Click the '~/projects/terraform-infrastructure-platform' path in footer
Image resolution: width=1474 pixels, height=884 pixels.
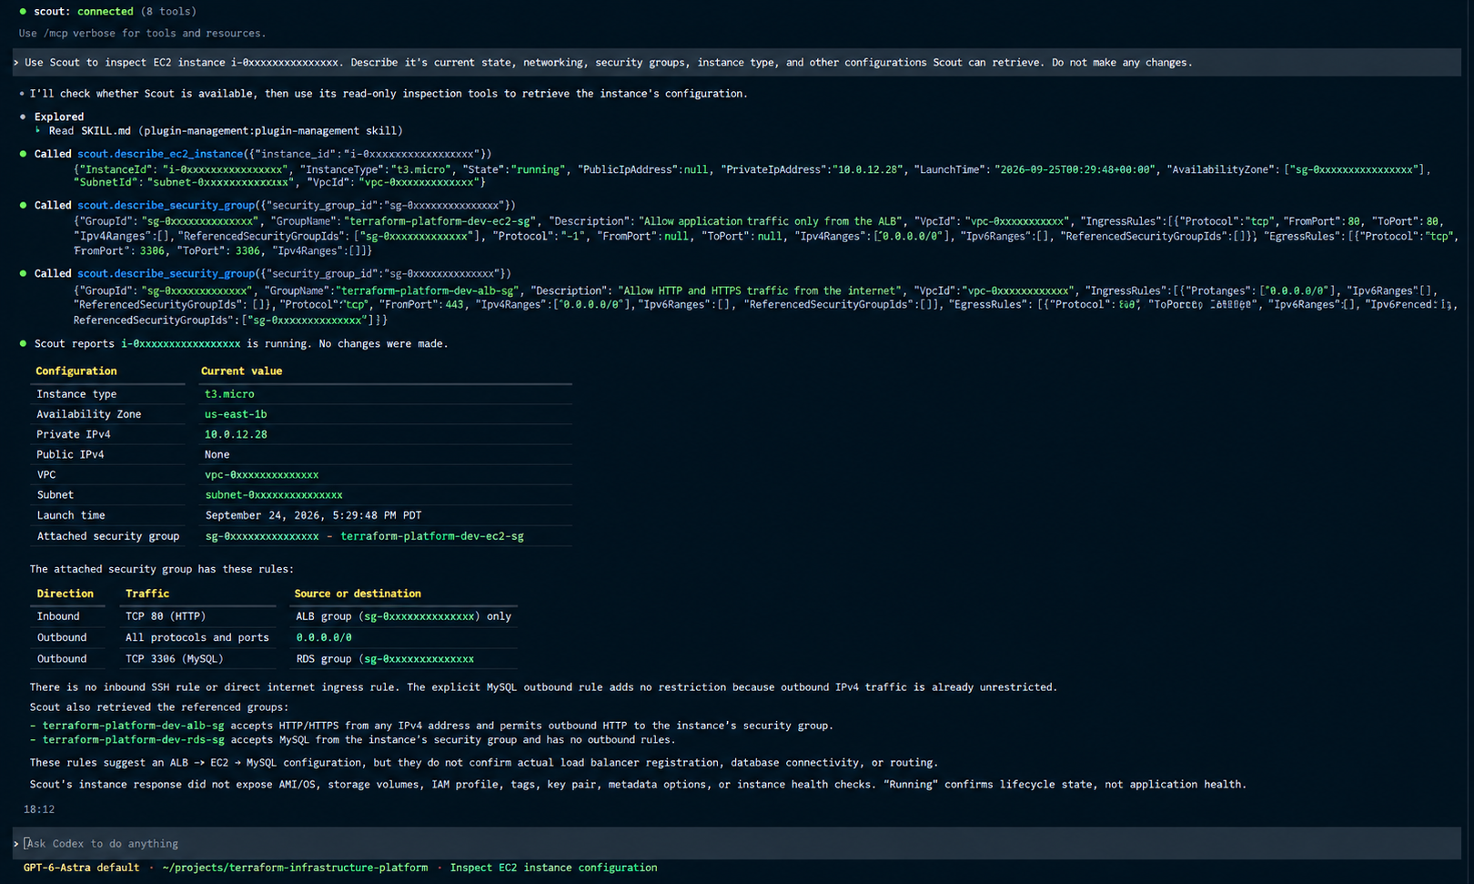pyautogui.click(x=295, y=868)
